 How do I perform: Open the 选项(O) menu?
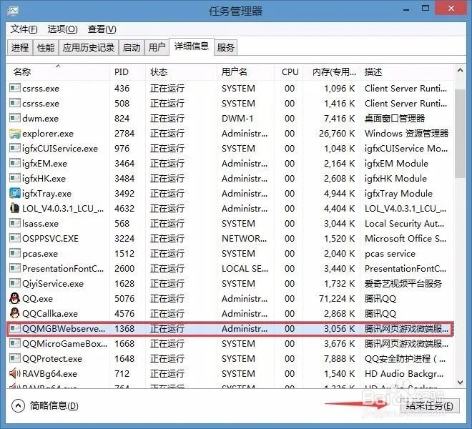point(63,29)
